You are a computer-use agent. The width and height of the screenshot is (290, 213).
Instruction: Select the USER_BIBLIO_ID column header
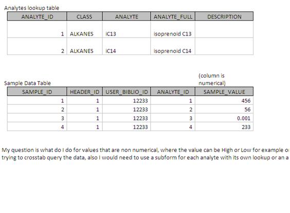pos(126,92)
